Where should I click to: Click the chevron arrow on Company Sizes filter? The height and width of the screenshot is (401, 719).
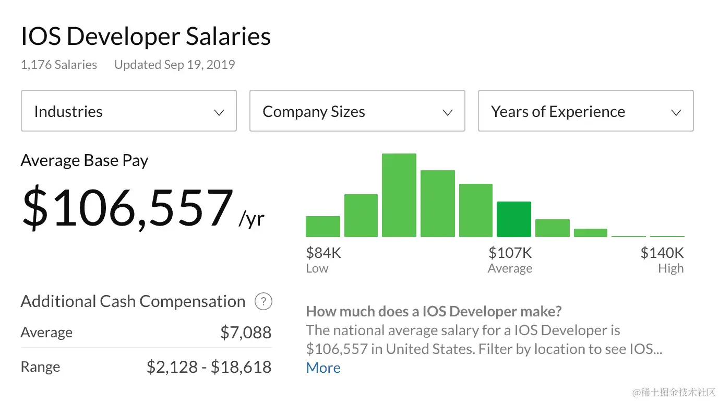pos(447,112)
